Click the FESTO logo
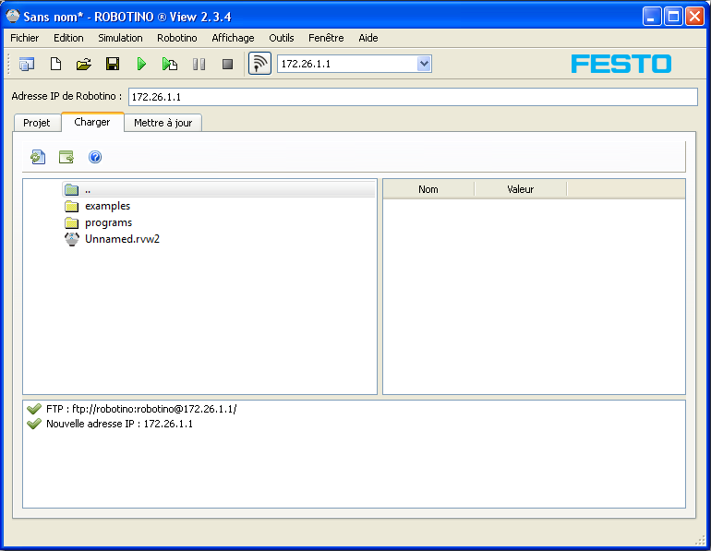Screen dimensions: 711x551 coord(621,64)
